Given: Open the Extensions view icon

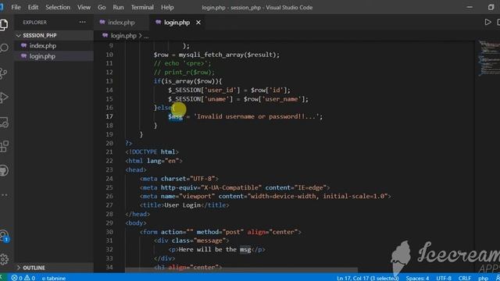Looking at the screenshot, I should tap(4, 146).
